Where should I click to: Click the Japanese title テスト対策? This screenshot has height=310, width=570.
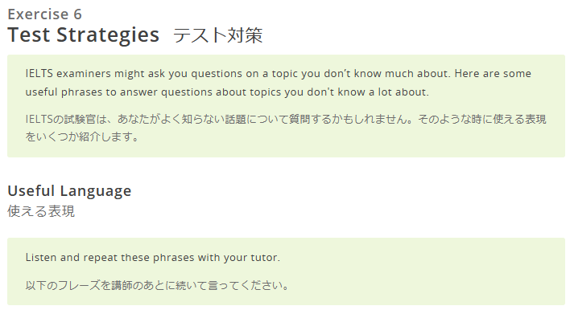pos(217,35)
